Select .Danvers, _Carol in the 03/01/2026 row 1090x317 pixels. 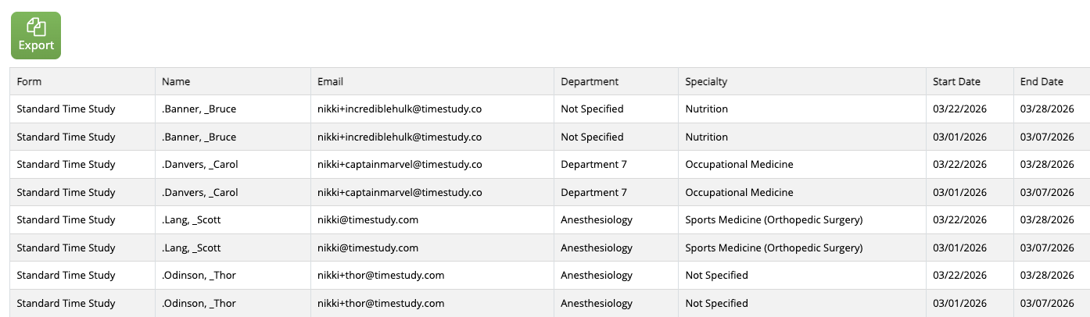200,192
